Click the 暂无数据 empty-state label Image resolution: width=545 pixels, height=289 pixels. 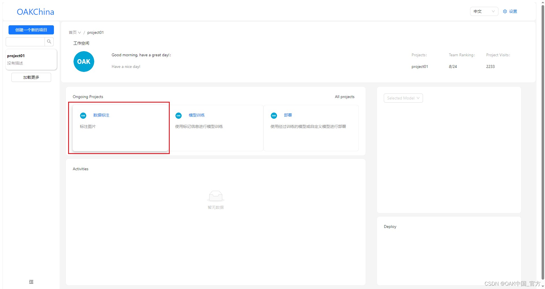coord(216,207)
